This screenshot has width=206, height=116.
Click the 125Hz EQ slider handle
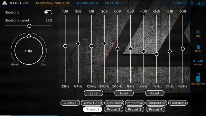click(x=91, y=46)
